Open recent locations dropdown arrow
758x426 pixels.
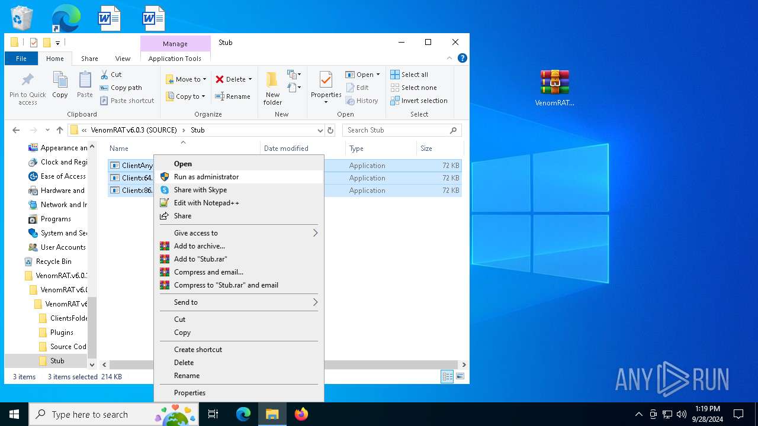[x=47, y=130]
